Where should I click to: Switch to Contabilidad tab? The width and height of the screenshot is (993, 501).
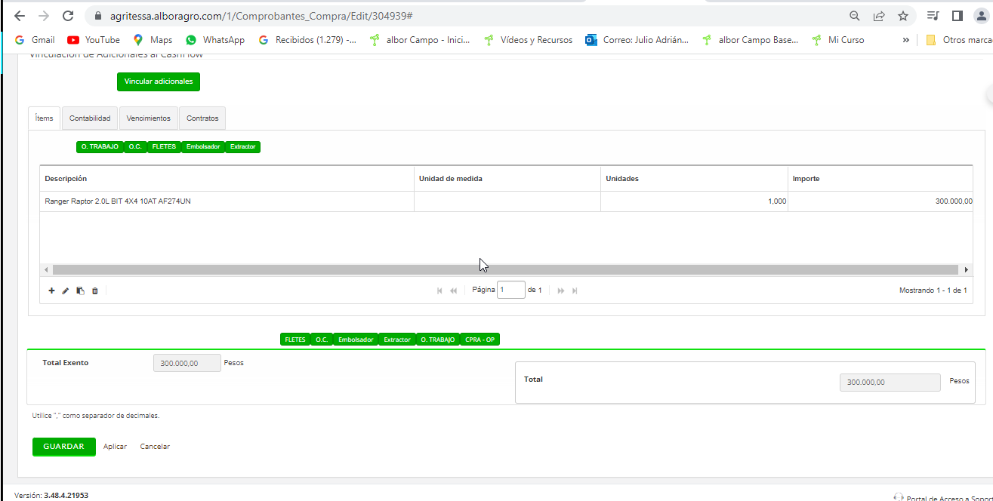pyautogui.click(x=90, y=118)
